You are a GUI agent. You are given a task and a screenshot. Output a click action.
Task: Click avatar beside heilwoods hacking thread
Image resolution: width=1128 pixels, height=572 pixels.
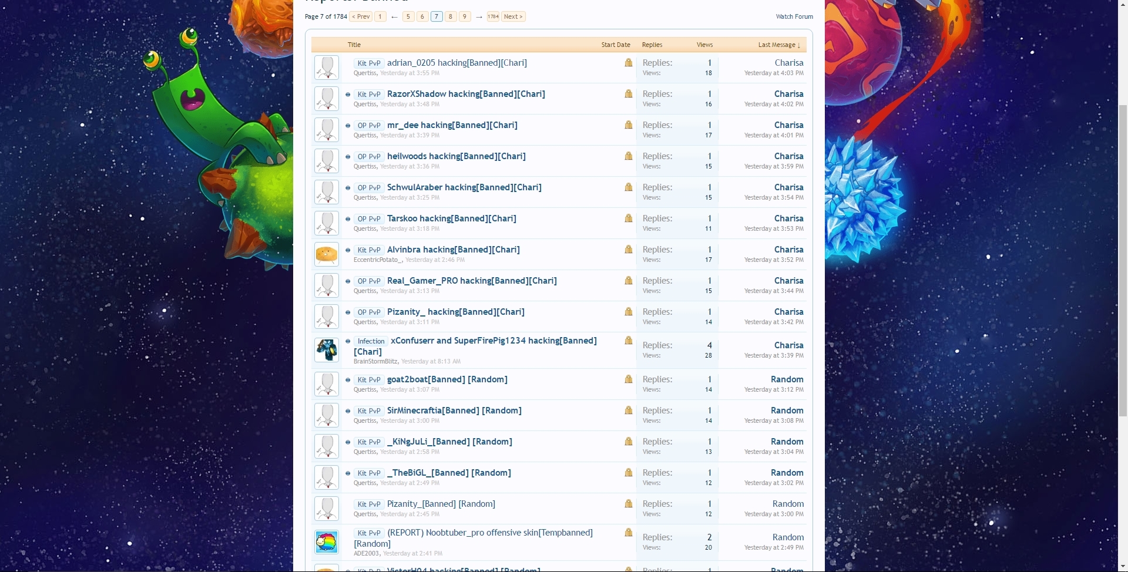(327, 161)
